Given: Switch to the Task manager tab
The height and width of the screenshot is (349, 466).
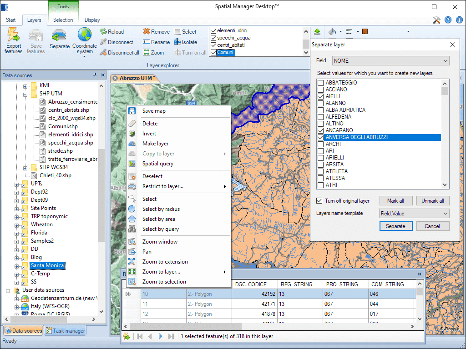Looking at the screenshot, I should [x=66, y=331].
